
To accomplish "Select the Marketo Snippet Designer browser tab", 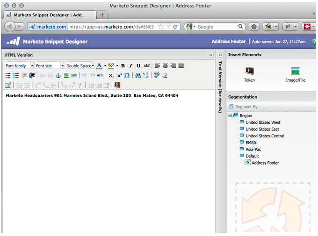I will (x=50, y=15).
